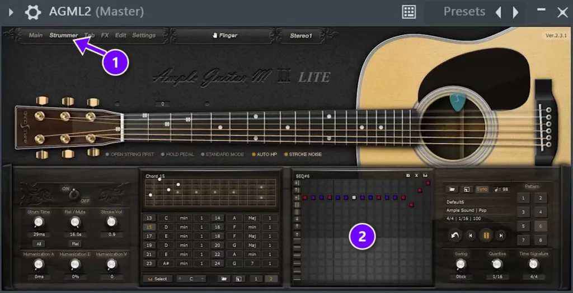Save sequencer preset icon left of Sync
The width and height of the screenshot is (573, 293).
click(466, 189)
